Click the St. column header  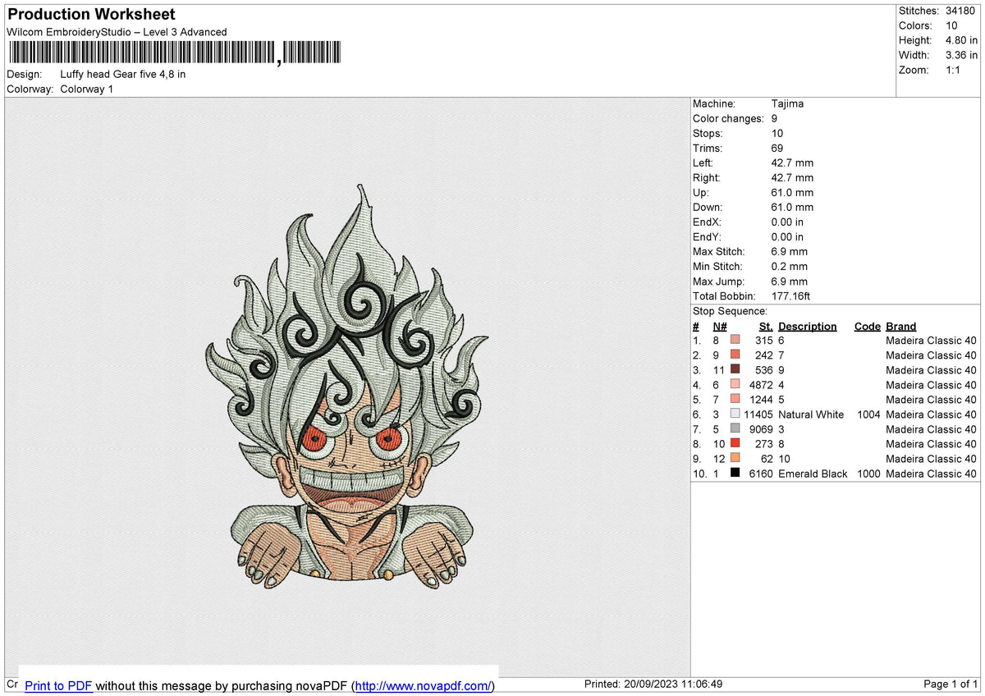click(766, 326)
